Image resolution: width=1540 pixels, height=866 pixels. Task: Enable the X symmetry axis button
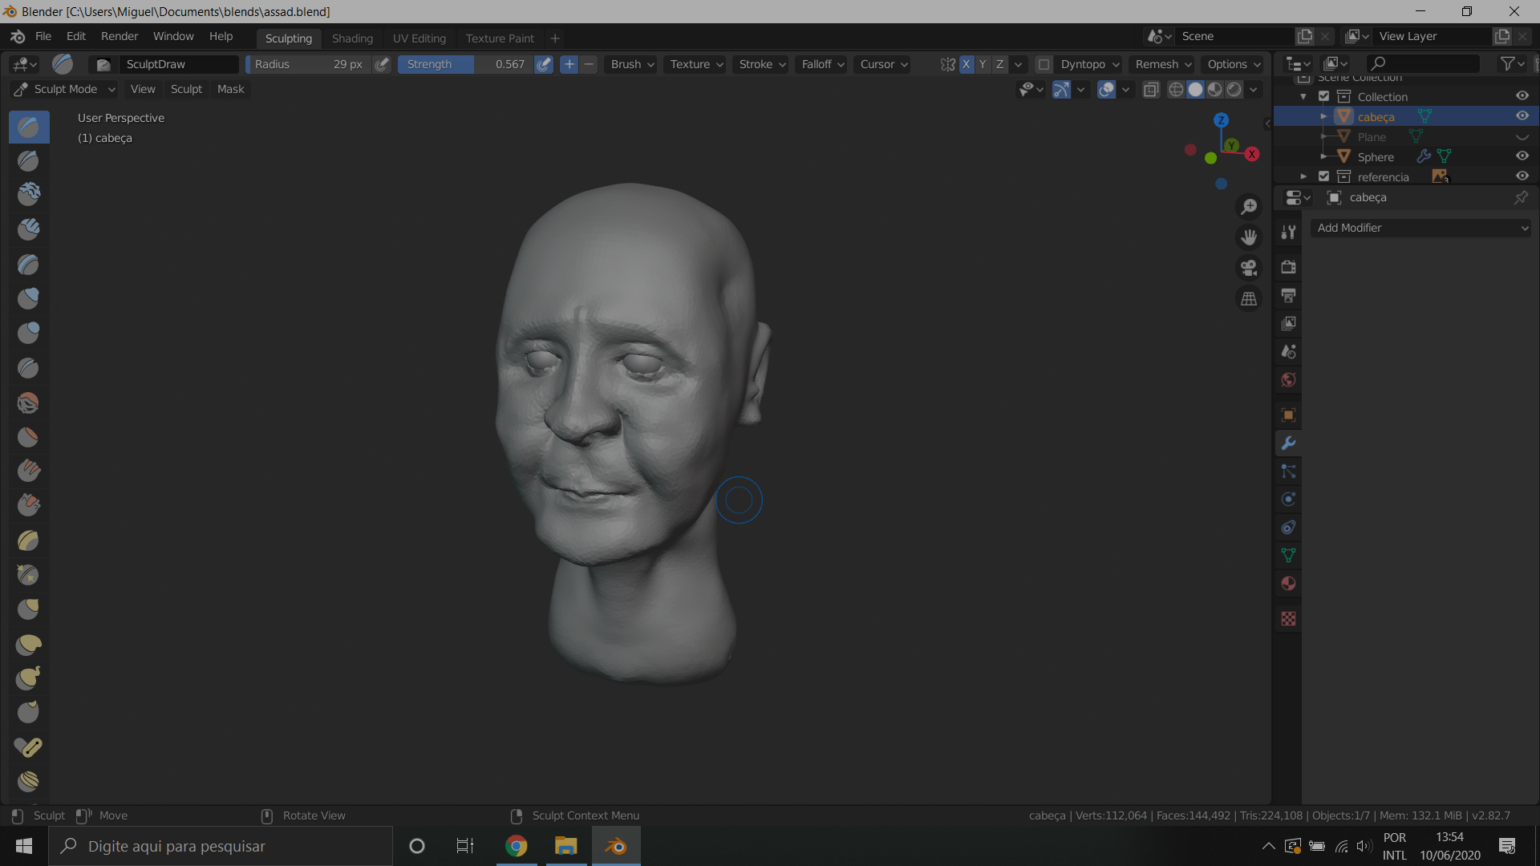click(x=967, y=64)
